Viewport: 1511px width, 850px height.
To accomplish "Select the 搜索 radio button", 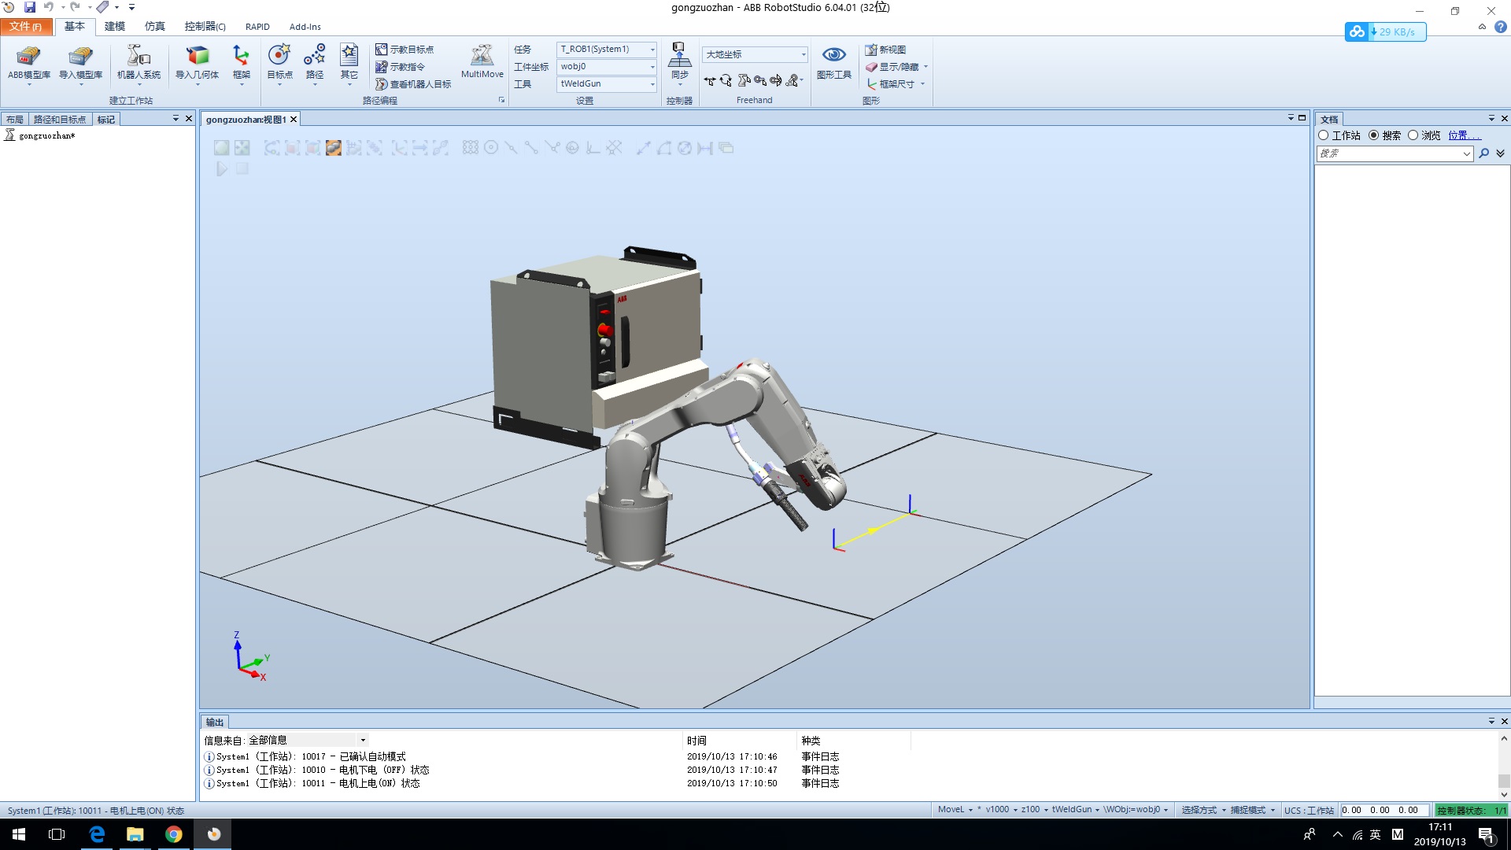I will [x=1374, y=135].
